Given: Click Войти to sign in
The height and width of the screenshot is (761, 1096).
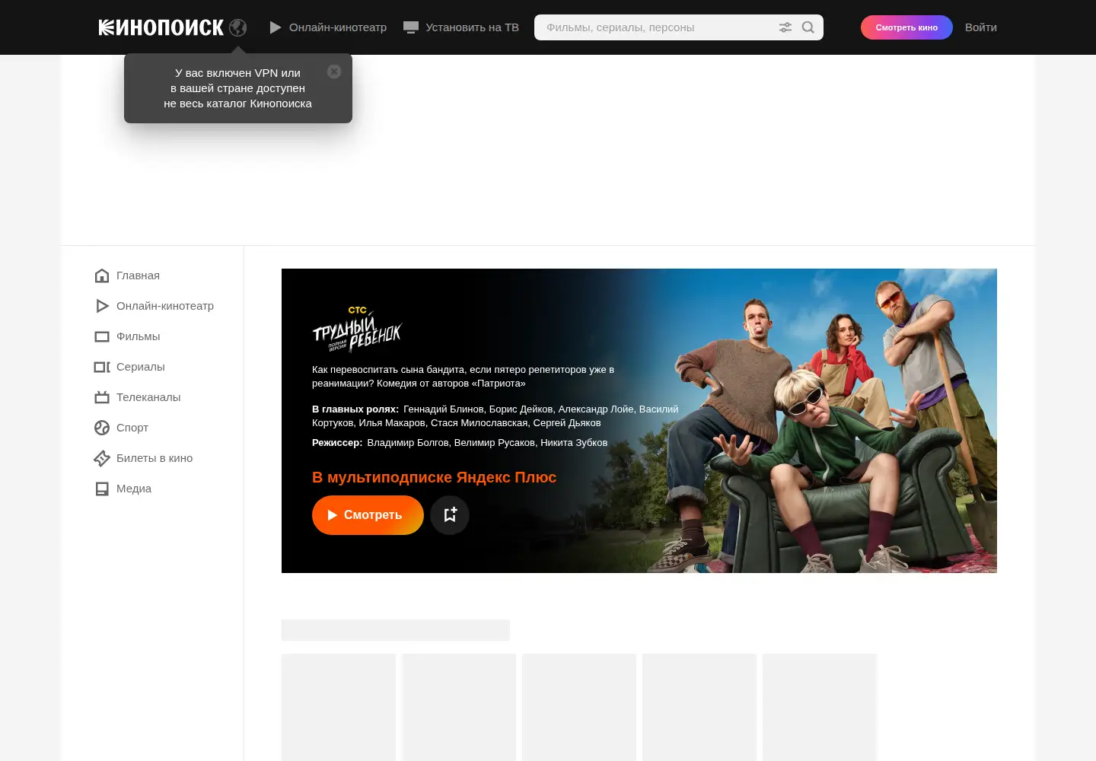Looking at the screenshot, I should click(x=981, y=27).
